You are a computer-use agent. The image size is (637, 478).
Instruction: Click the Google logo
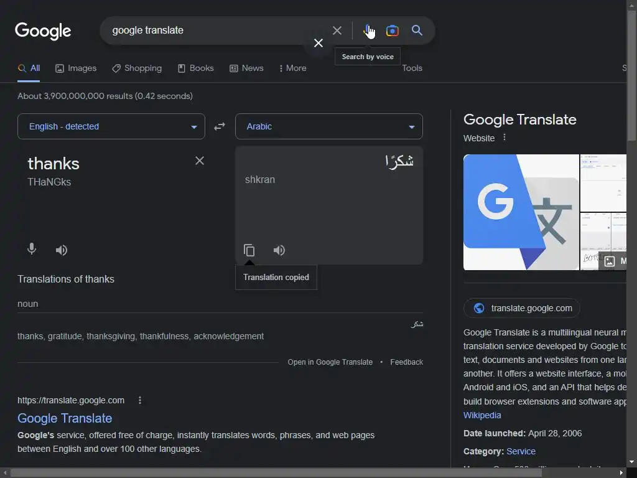(43, 31)
